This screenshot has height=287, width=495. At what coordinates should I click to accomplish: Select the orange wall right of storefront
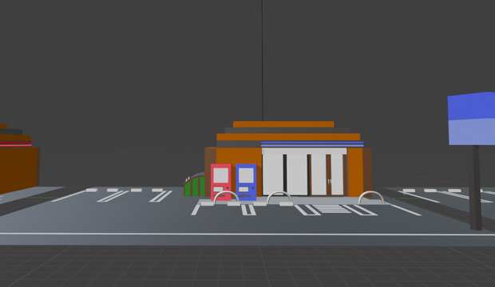click(355, 172)
